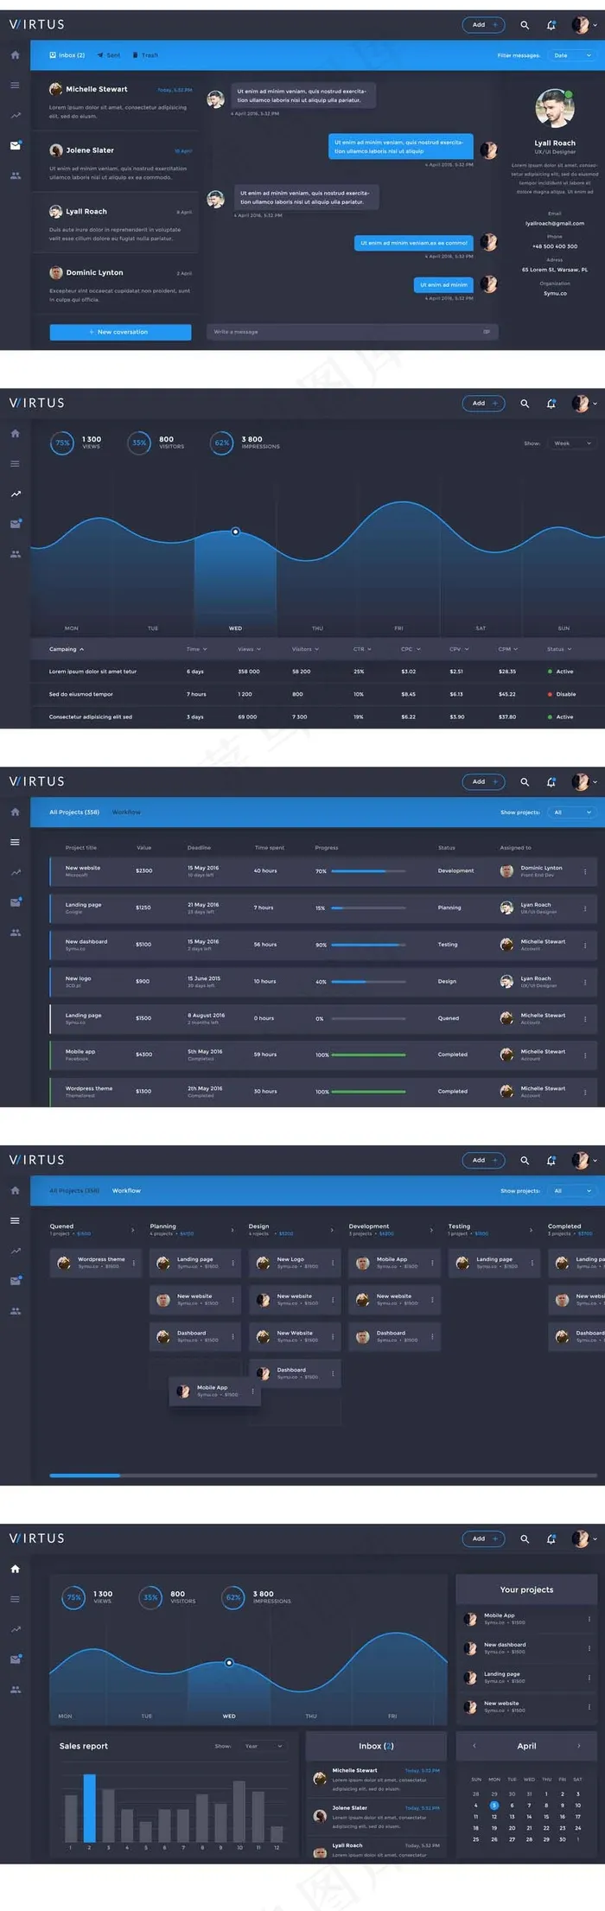
Task: Open three-dot menu on dragged Mobile App card
Action: click(x=252, y=1392)
